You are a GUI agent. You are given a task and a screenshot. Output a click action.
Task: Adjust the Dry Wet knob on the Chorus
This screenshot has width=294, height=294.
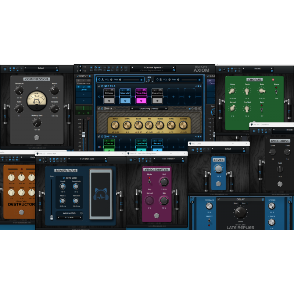click(247, 109)
